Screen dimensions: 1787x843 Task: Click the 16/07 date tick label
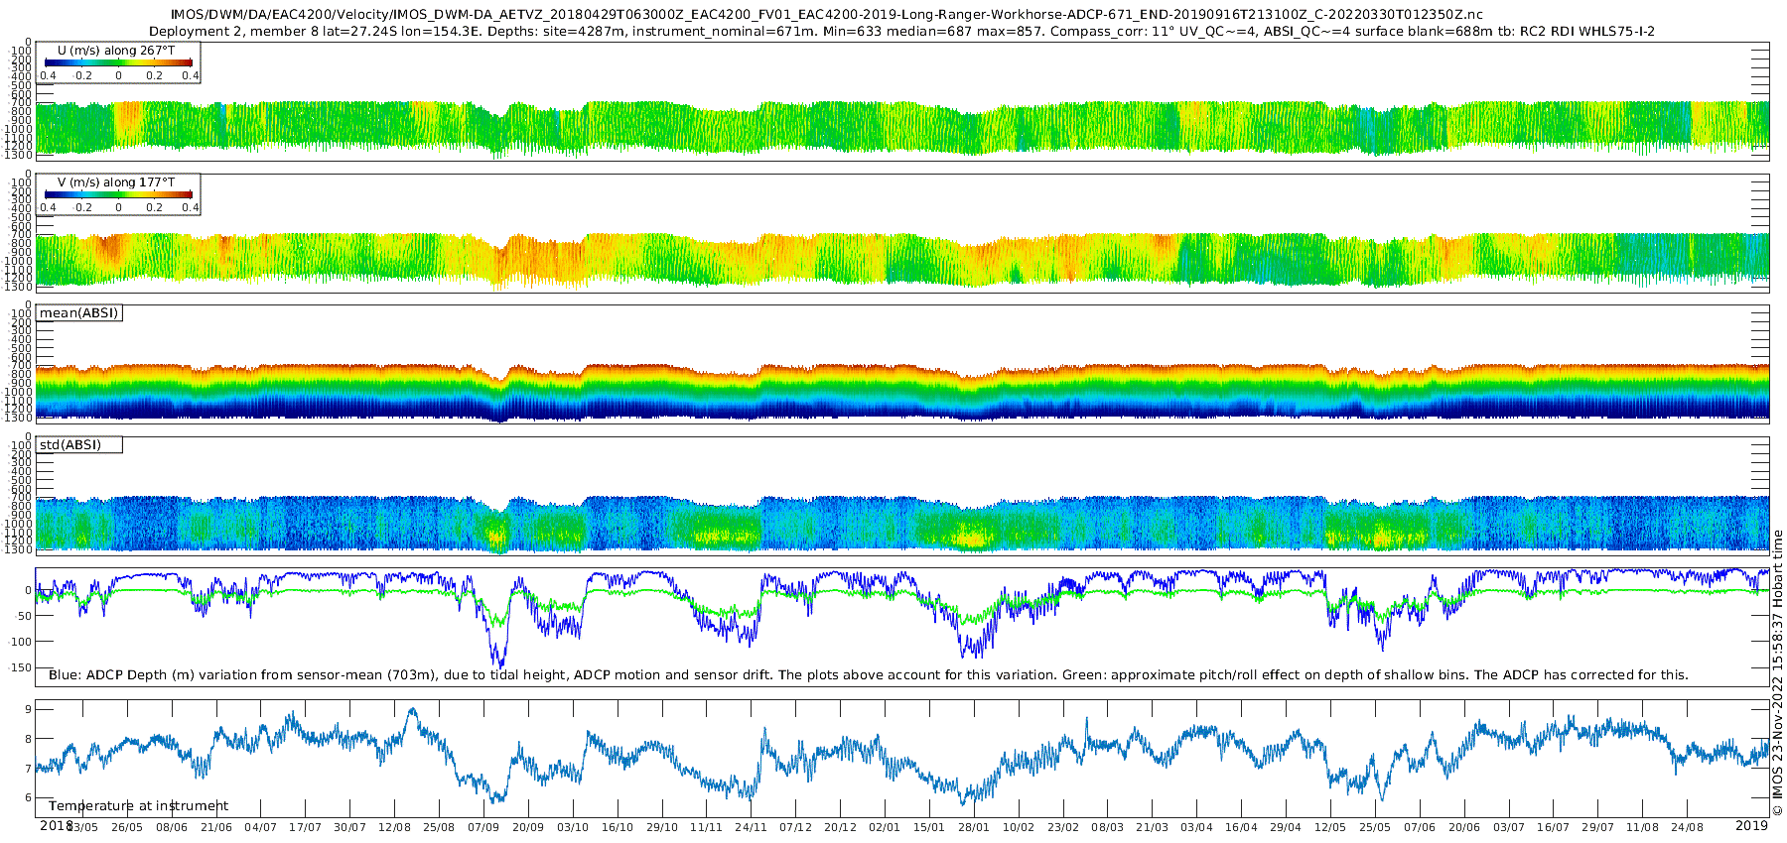click(1554, 827)
